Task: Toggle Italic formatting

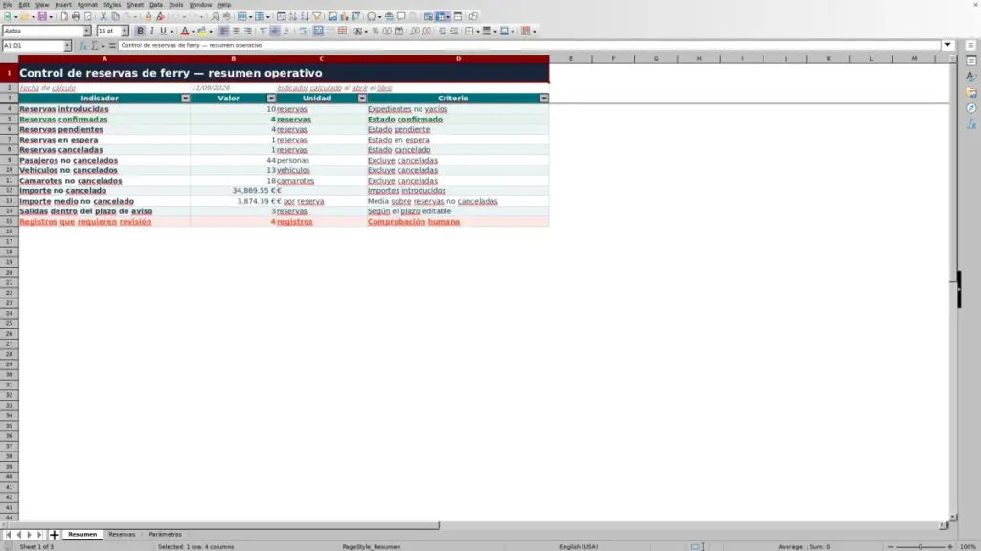Action: pos(151,32)
